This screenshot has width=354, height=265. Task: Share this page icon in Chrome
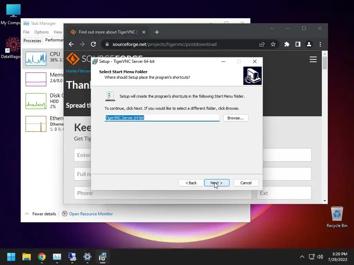point(262,44)
